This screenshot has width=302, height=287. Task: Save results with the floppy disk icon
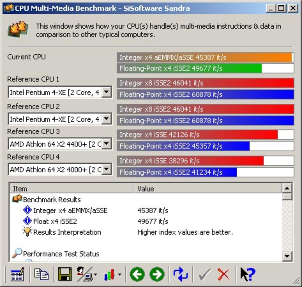[65, 274]
